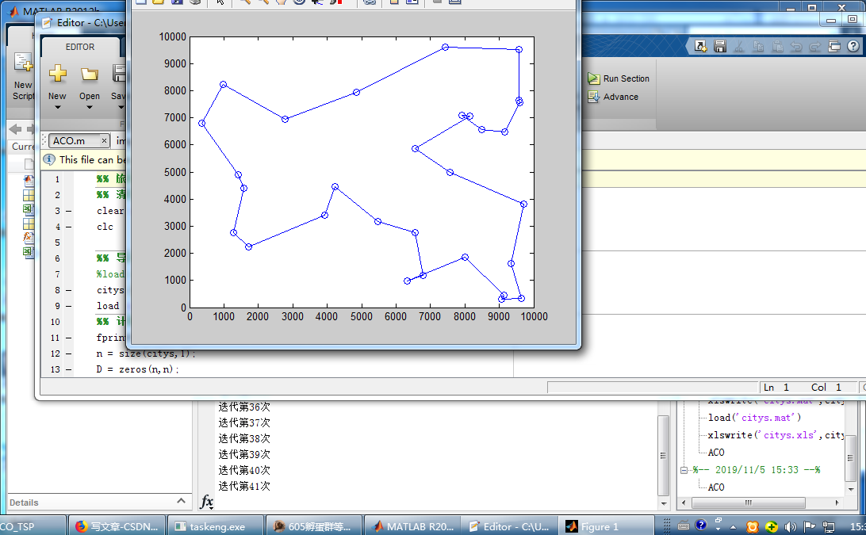This screenshot has width=866, height=535.
Task: Close the ACO.m document tab
Action: pos(104,141)
